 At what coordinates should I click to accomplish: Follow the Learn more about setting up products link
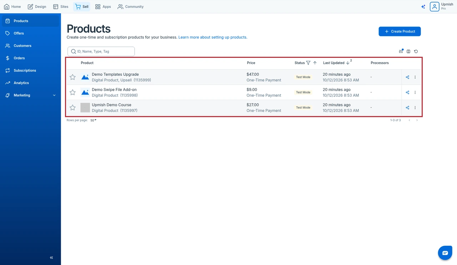[x=213, y=37]
